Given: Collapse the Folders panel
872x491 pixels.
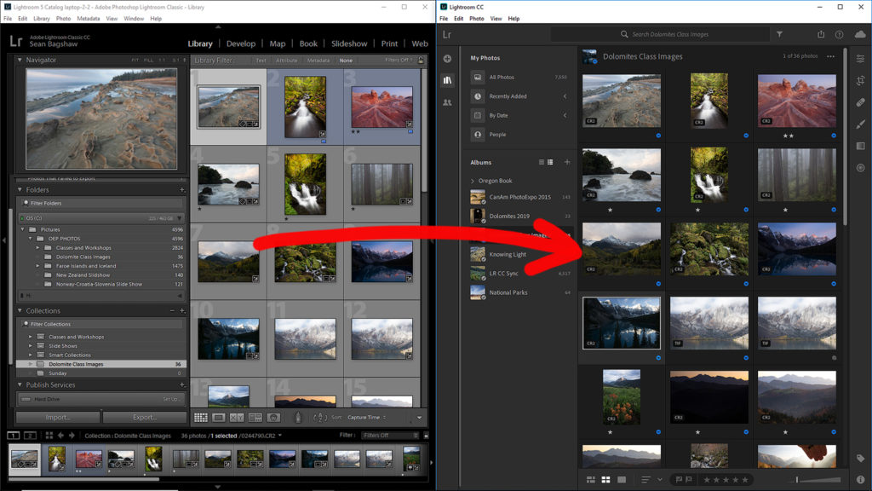Looking at the screenshot, I should pos(20,190).
